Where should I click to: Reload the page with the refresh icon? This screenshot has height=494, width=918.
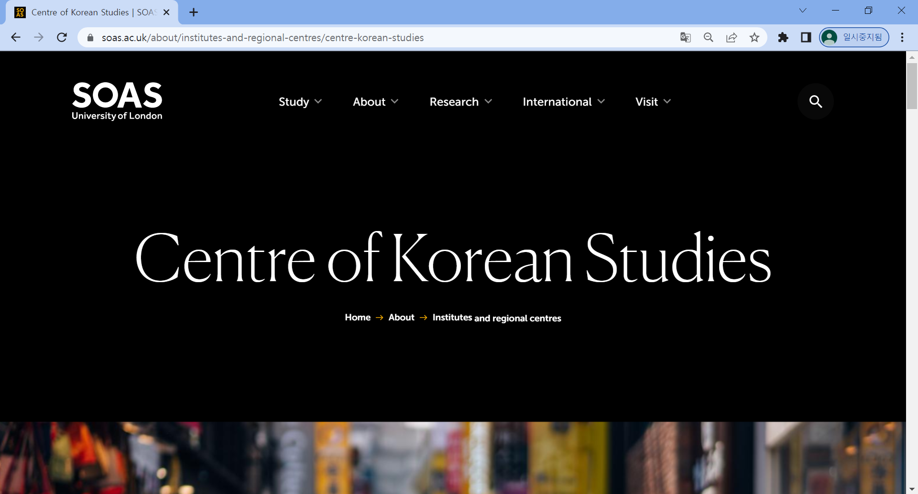pyautogui.click(x=62, y=37)
